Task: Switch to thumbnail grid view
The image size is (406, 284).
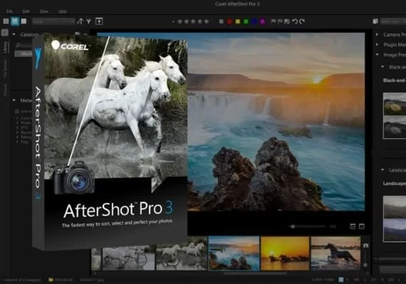Action: tap(6, 21)
